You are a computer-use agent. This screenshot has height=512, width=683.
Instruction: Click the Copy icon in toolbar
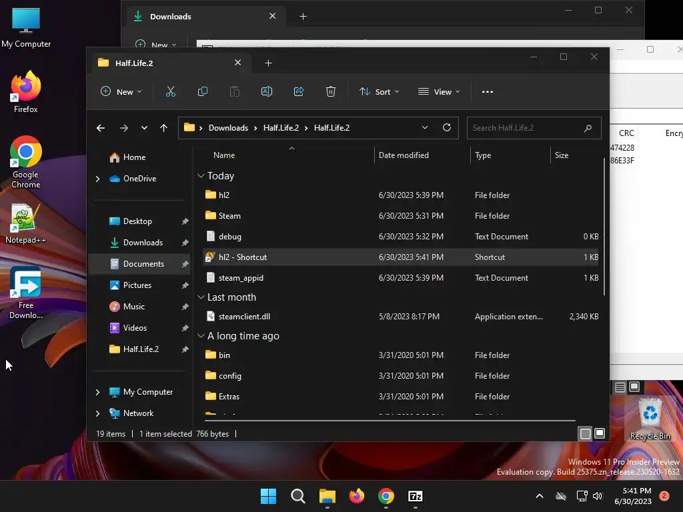coord(203,91)
